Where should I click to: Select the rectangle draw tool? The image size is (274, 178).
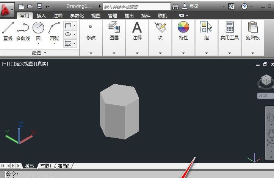pos(68,25)
